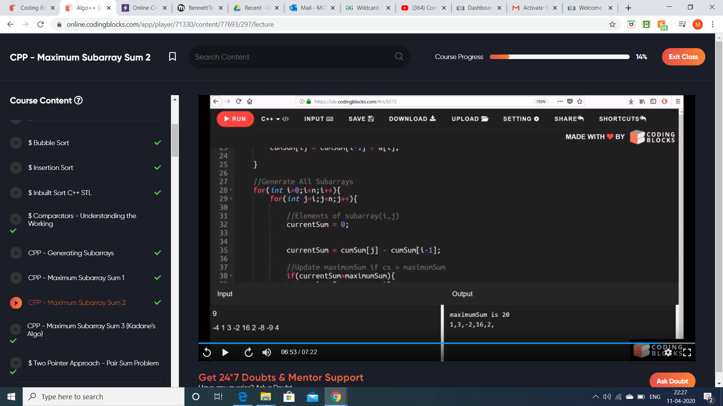Viewport: 723px width, 406px height.
Task: Open Task View on the taskbar
Action: pyautogui.click(x=218, y=397)
